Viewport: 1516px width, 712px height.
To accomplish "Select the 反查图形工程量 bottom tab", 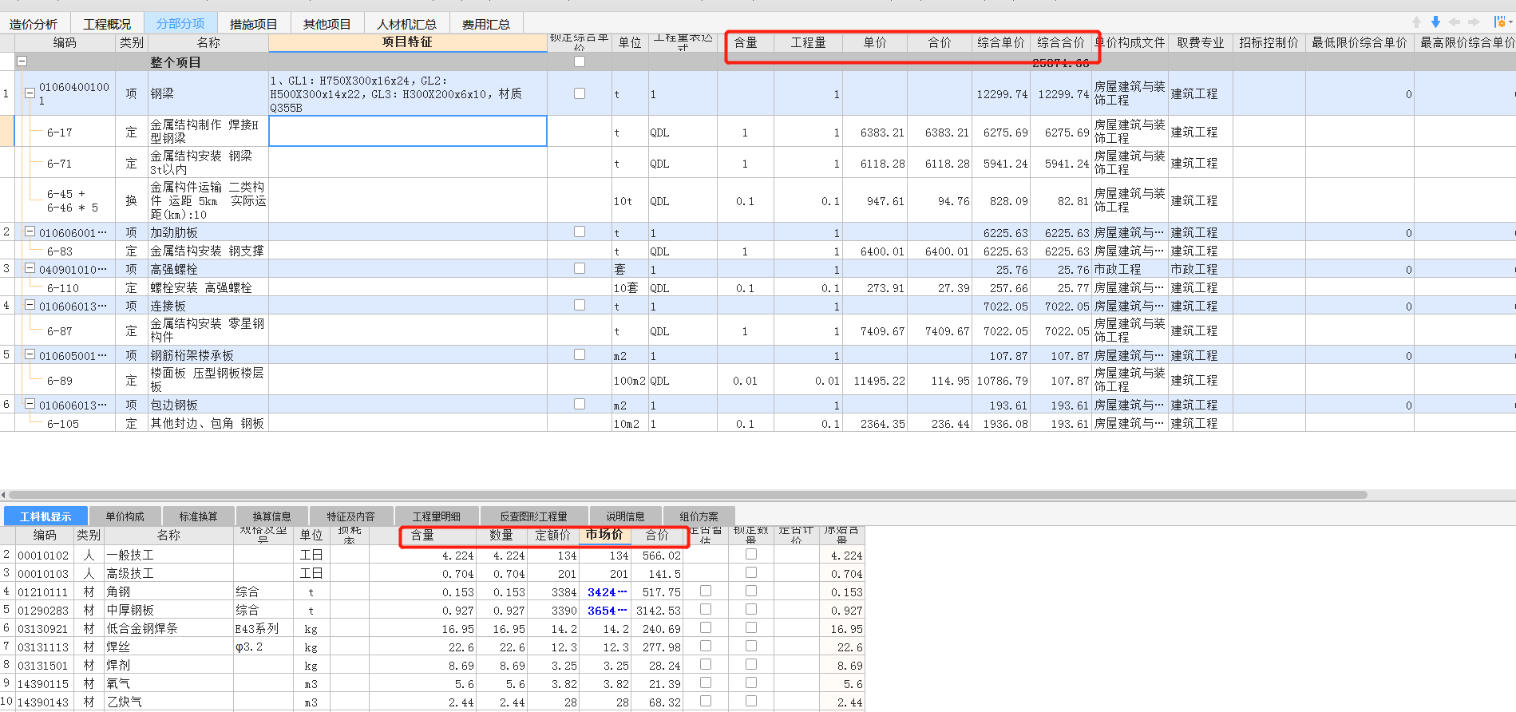I will point(534,516).
